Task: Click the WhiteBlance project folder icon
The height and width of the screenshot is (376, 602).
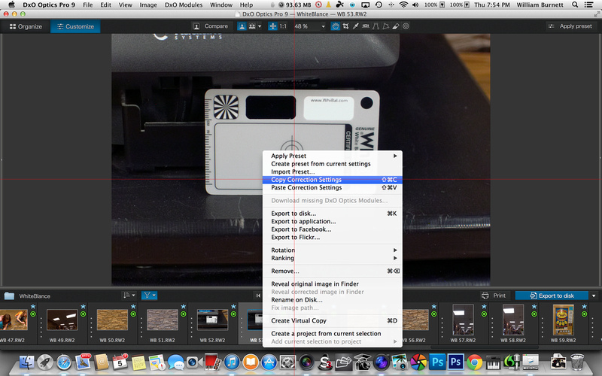Action: point(9,296)
